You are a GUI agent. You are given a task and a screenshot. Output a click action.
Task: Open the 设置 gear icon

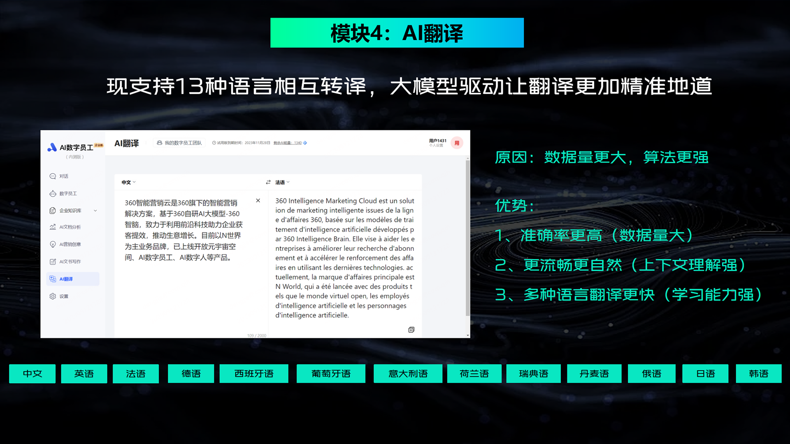pos(53,296)
